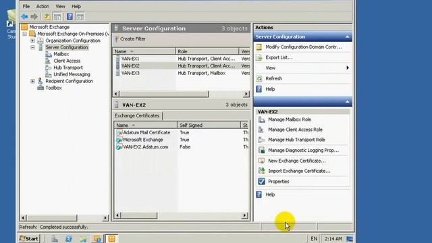
Task: Select Server Configuration in the tree
Action: [67, 47]
